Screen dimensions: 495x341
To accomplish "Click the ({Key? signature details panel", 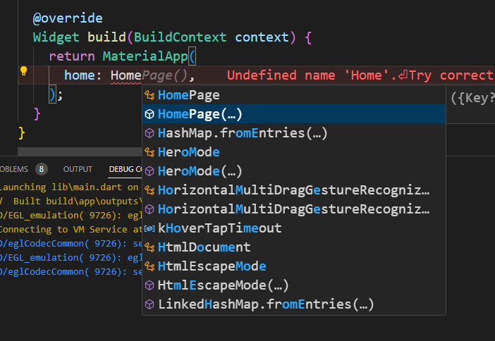I will point(472,98).
